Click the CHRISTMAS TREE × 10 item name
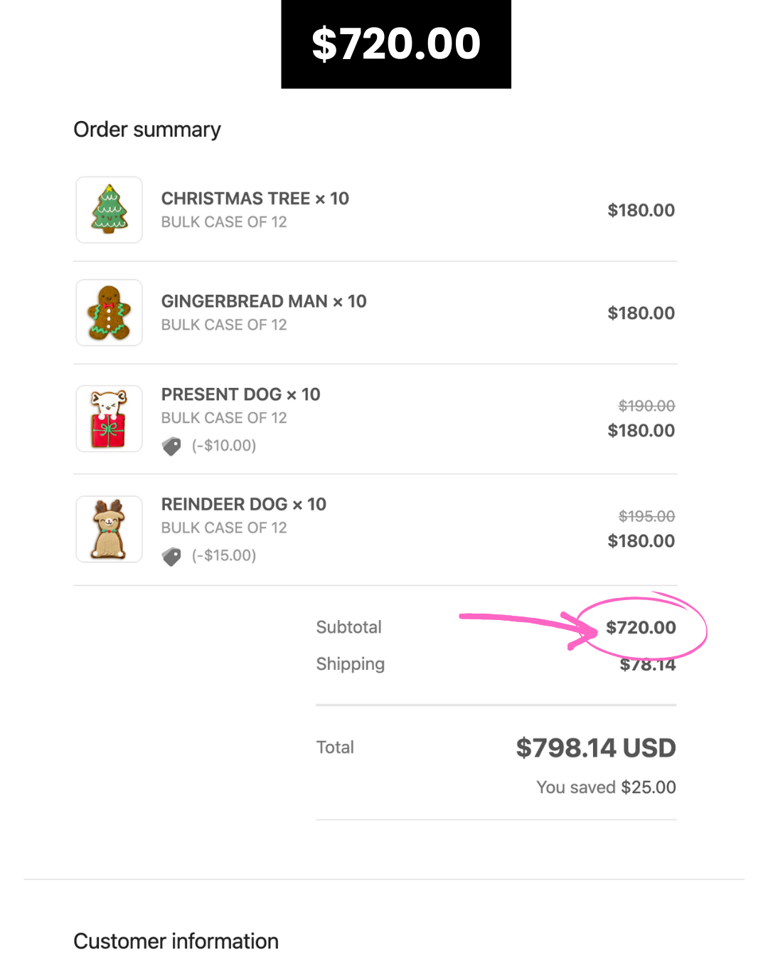 pos(255,199)
